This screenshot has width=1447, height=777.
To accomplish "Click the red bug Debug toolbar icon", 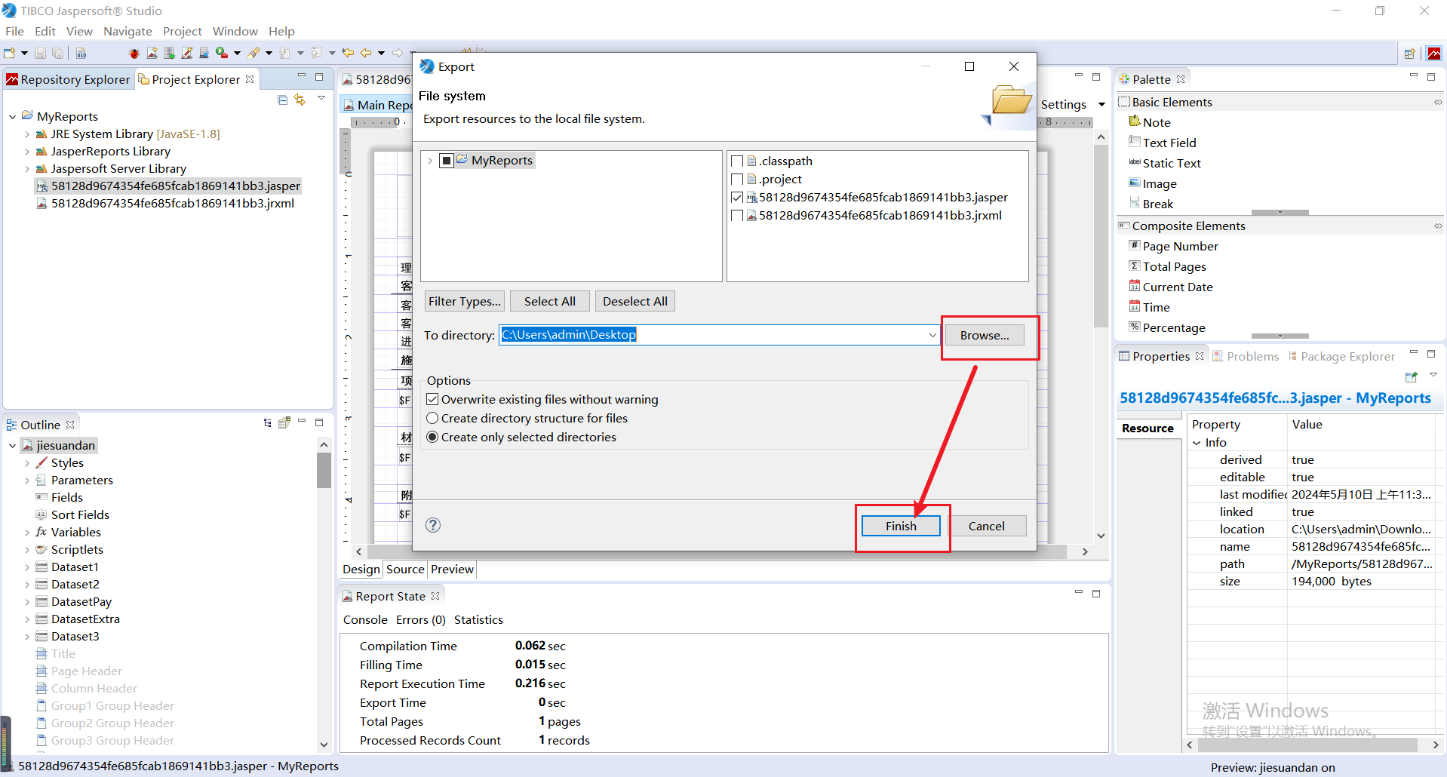I will point(134,53).
